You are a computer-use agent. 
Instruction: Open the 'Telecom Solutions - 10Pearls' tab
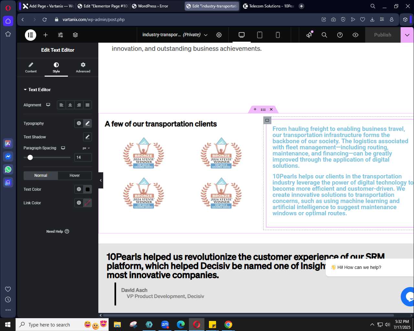269,6
